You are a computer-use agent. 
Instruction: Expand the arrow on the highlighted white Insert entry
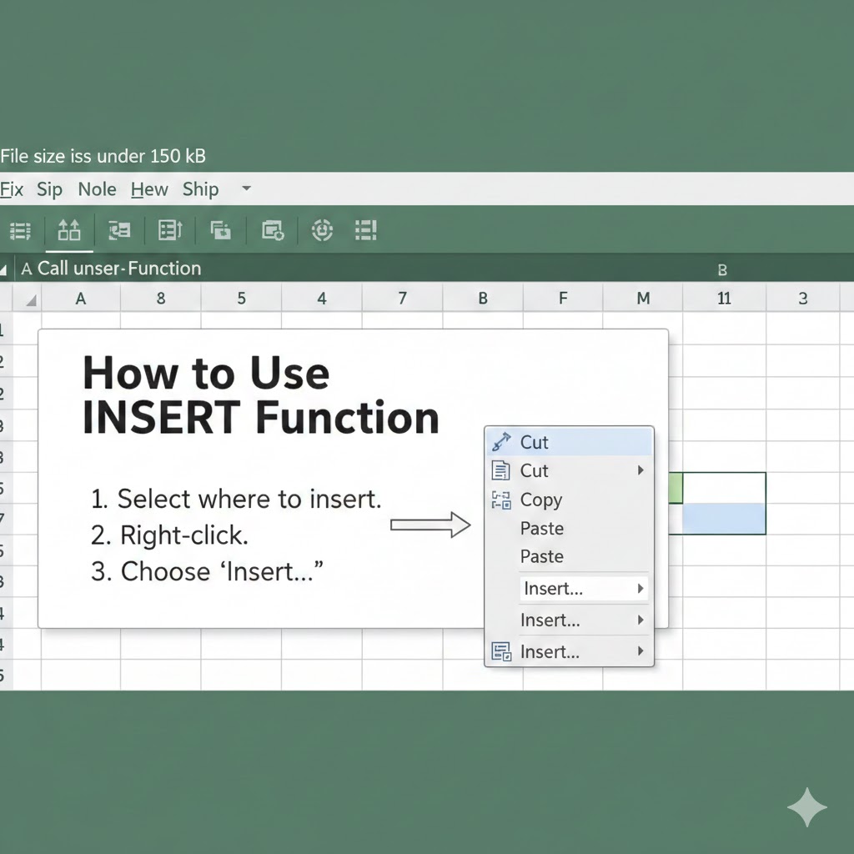click(x=640, y=589)
